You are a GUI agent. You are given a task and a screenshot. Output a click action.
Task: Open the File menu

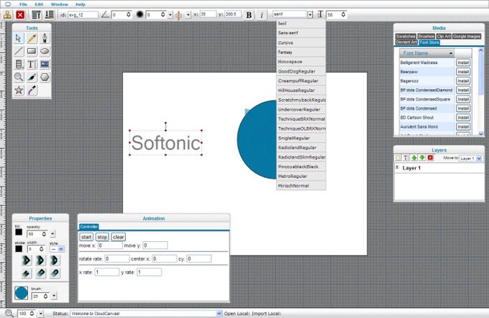tap(23, 4)
